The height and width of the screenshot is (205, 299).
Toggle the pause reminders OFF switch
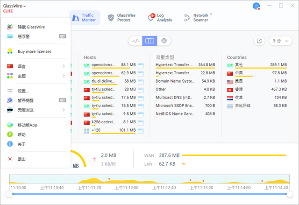point(62,100)
